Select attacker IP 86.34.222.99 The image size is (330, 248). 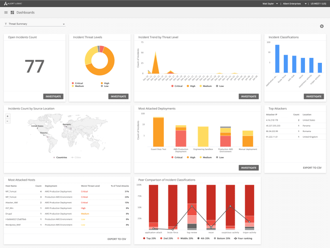pos(272,132)
